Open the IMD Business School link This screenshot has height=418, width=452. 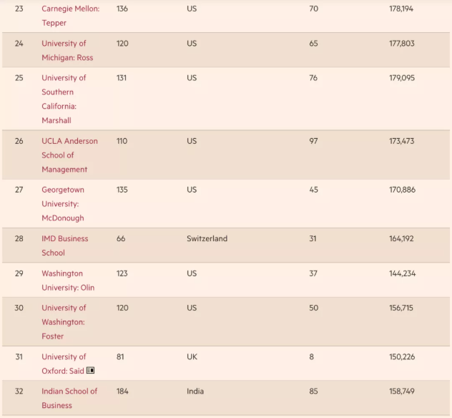65,246
